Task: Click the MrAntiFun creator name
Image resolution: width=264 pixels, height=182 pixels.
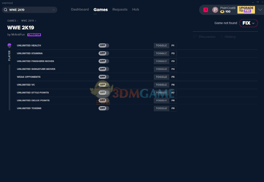Action: pyautogui.click(x=18, y=34)
